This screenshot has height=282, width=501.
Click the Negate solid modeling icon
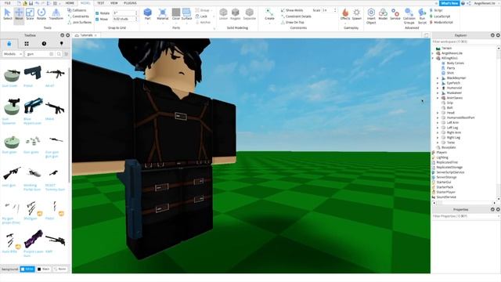pyautogui.click(x=235, y=14)
